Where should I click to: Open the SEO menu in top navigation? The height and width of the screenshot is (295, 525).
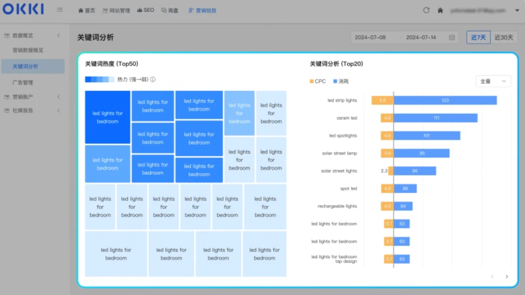[x=145, y=10]
